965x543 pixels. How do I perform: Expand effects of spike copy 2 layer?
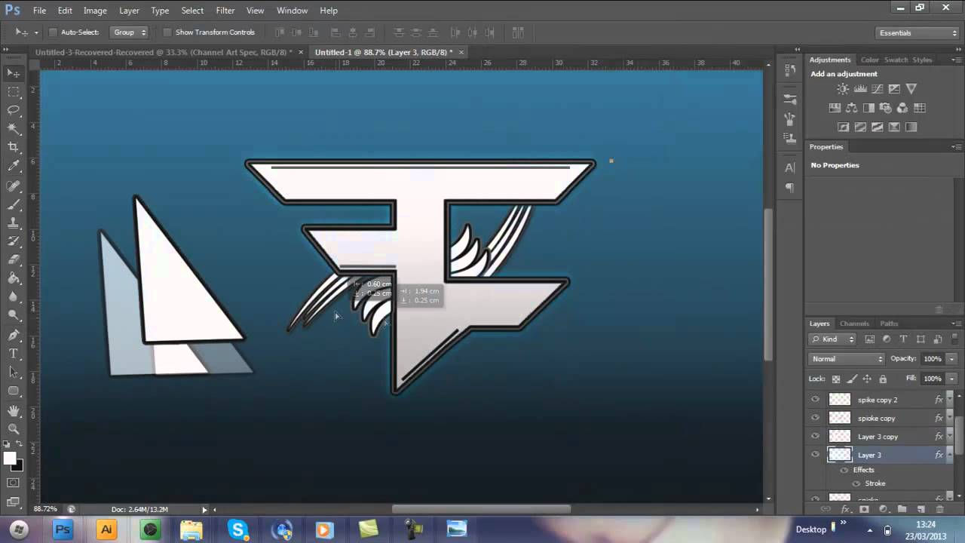(x=949, y=400)
